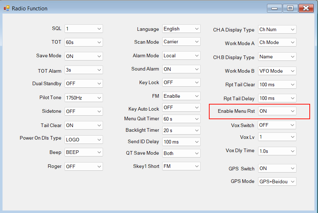318x213 pixels.
Task: Open the Key Lock dropdown
Action: (181, 82)
